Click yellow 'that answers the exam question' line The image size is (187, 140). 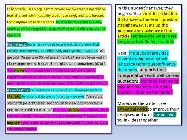point(148,19)
